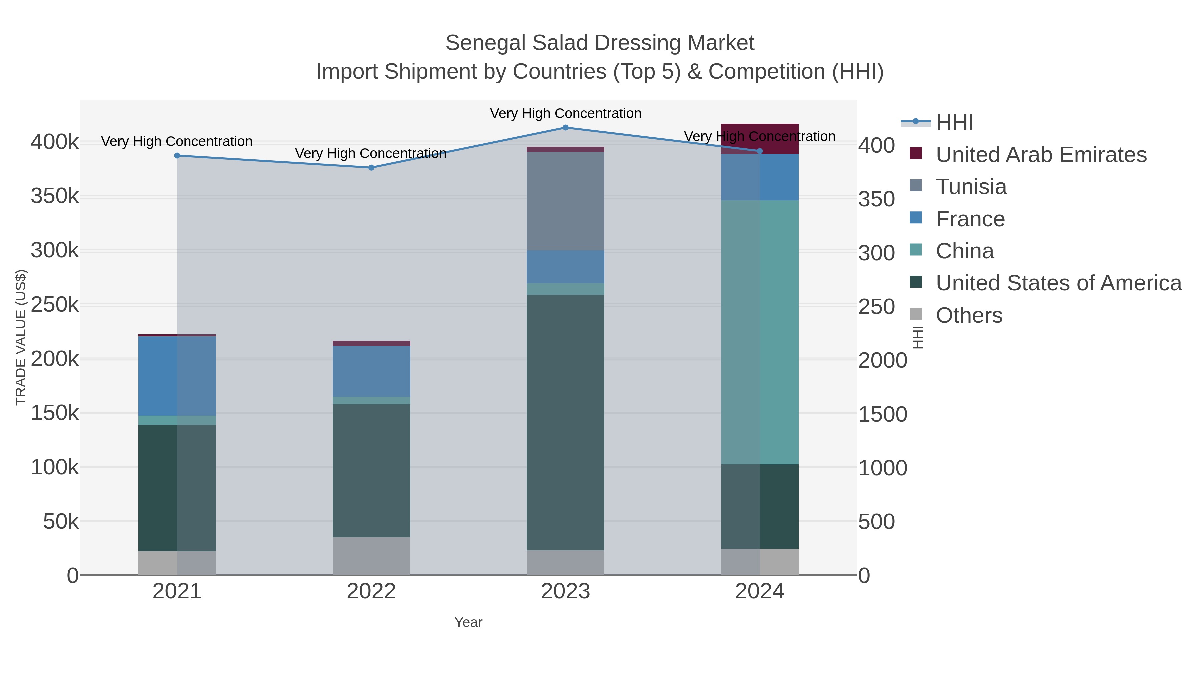The width and height of the screenshot is (1200, 675).
Task: Click the HHI line marker icon in legend
Action: 915,122
